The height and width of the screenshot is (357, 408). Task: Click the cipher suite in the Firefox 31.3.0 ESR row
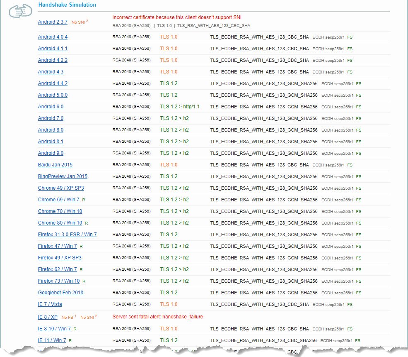click(264, 235)
